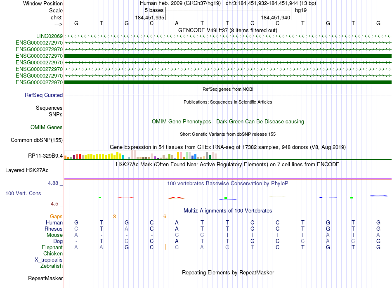The height and width of the screenshot is (288, 392).
Task: Click the RefSeq Curated blue track line
Action: point(228,95)
